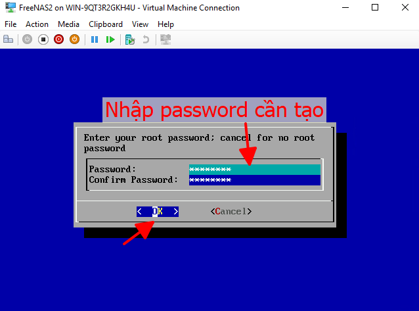Screen dimensions: 419x311
Task: Open the Clipboard menu
Action: (106, 24)
